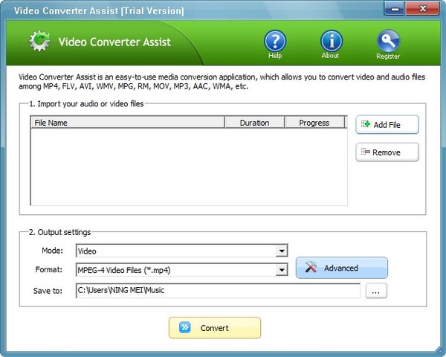
Task: Open Advanced settings with the tools icon
Action: click(x=341, y=268)
